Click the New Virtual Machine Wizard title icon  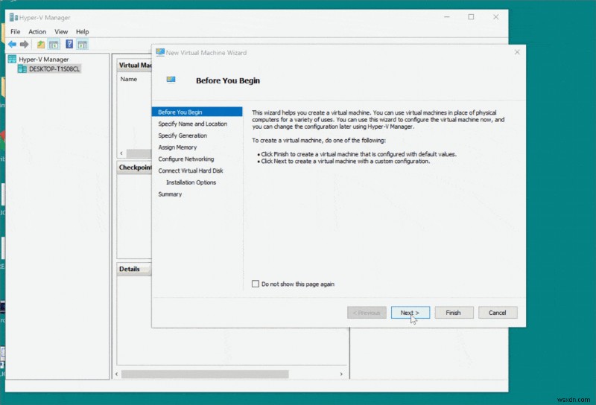click(x=160, y=52)
